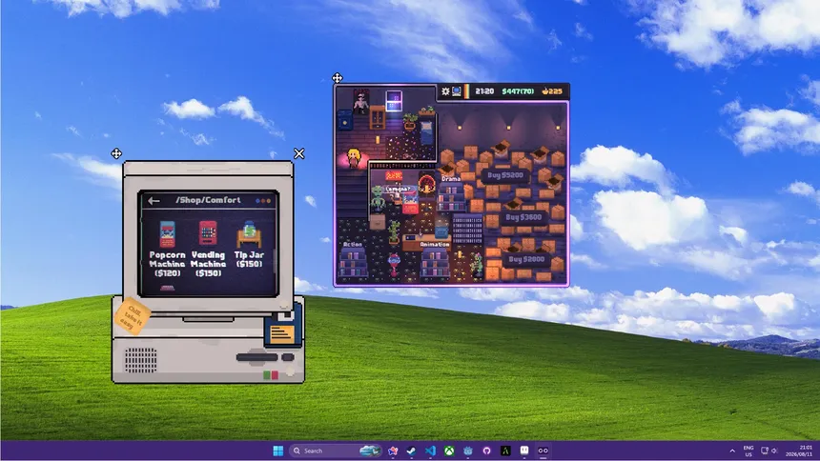Screen dimensions: 820x461
Task: Click the 225 popularity counter
Action: point(552,91)
